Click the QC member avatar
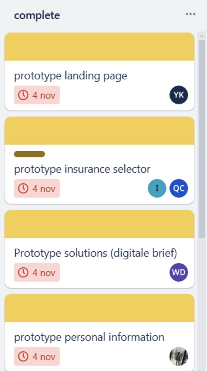 (179, 188)
